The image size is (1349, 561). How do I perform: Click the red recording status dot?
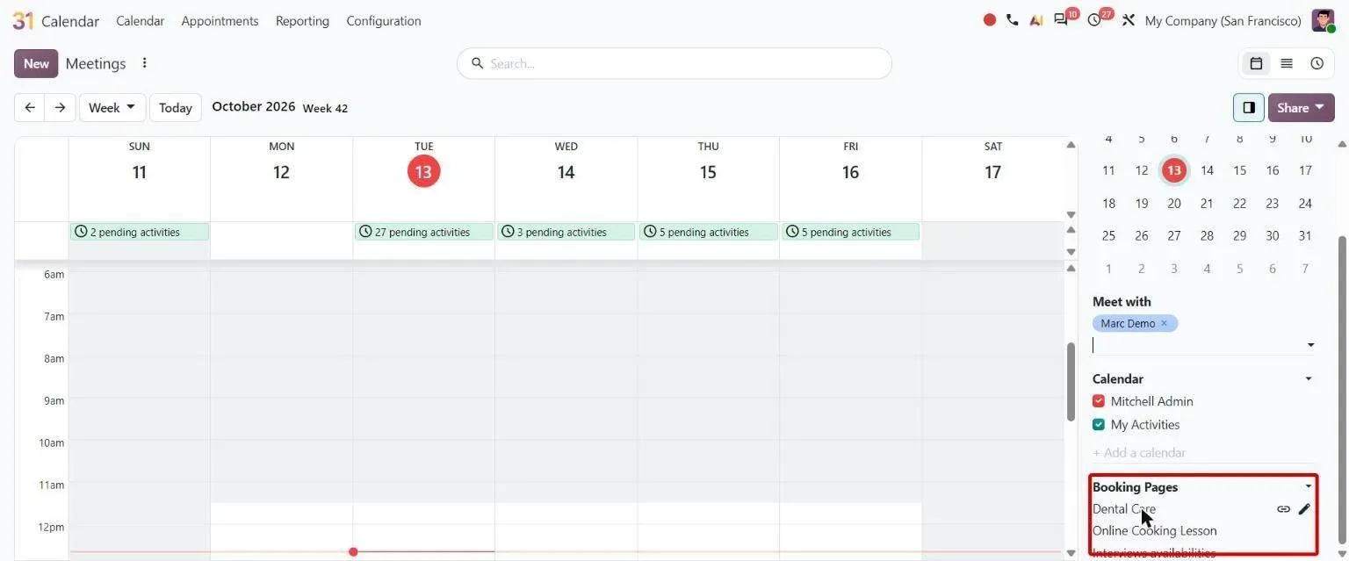point(990,19)
